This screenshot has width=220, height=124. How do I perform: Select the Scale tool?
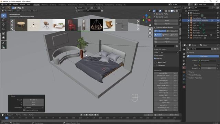coord(4,33)
